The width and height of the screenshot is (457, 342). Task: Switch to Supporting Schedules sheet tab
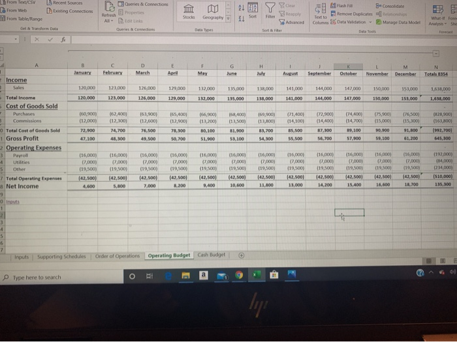[61, 257]
